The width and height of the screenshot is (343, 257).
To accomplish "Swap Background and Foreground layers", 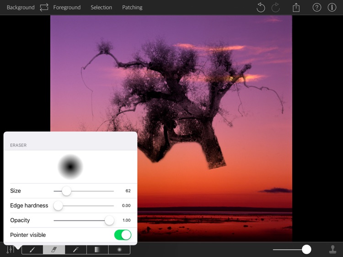I will 44,7.
